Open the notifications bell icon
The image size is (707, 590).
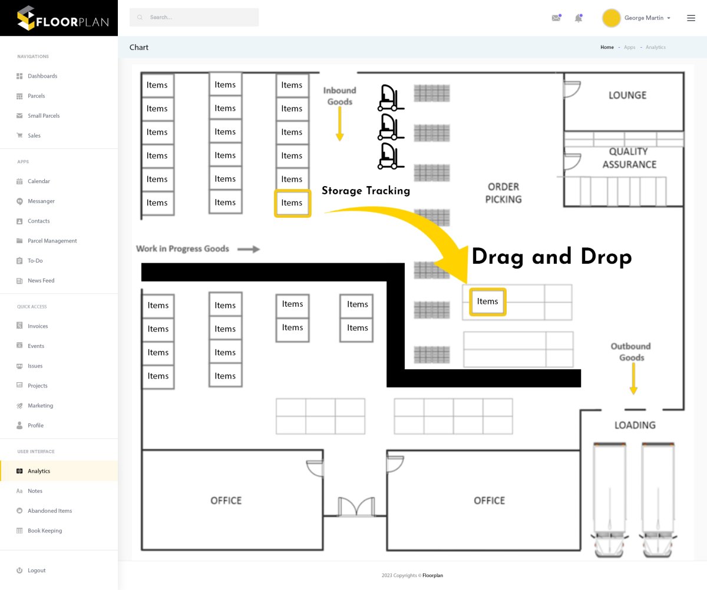click(578, 18)
